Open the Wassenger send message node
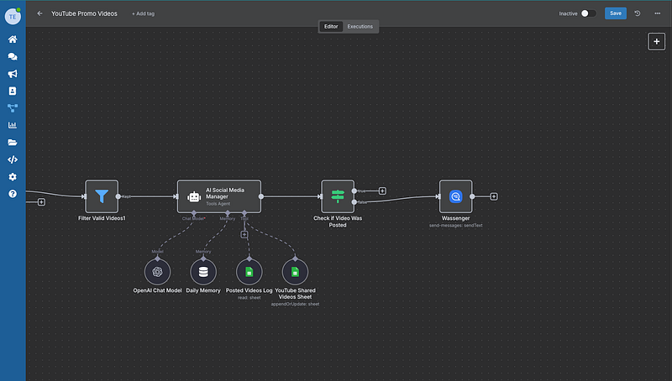This screenshot has width=672, height=381. 455,196
